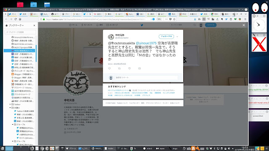This screenshot has height=151, width=269.
Task: Click the direct message icon under the tweet
Action: [140, 68]
